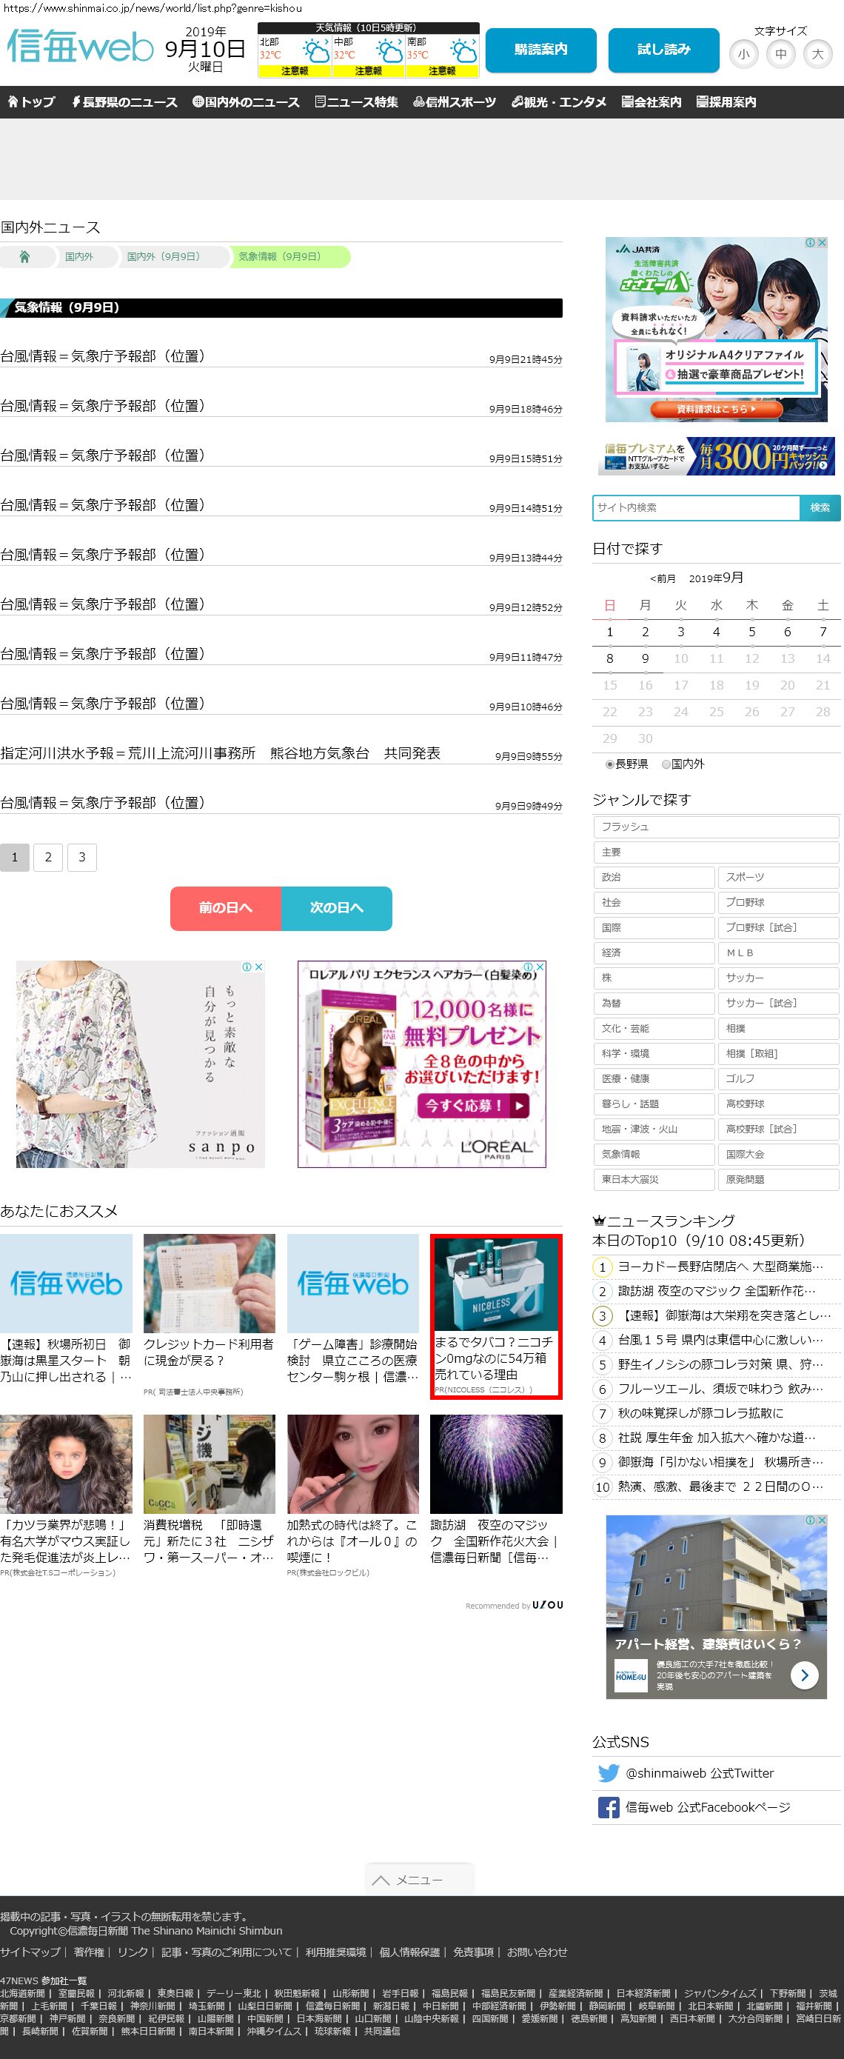The width and height of the screenshot is (844, 2059).
Task: Open 北海道新聞 footer link
Action: tap(22, 1994)
